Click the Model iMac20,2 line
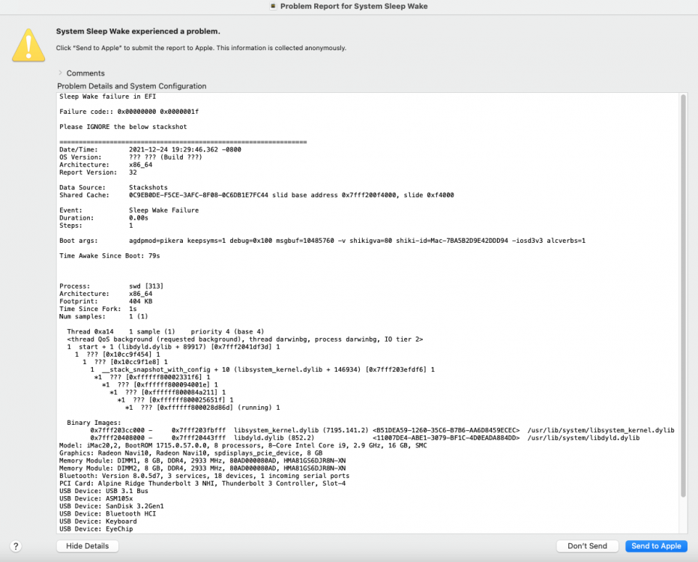The height and width of the screenshot is (562, 698). [x=243, y=445]
